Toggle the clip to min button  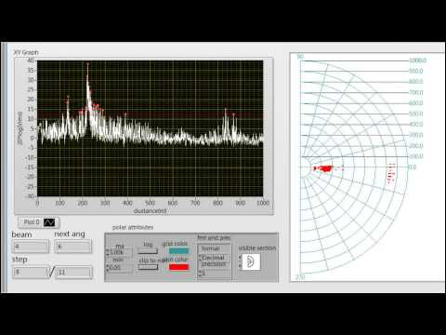(x=148, y=267)
